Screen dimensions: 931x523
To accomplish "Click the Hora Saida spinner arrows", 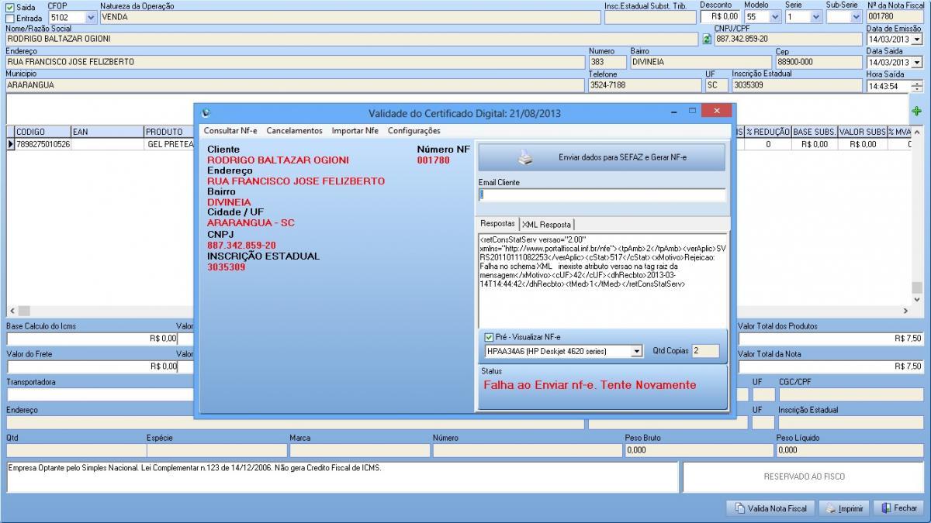I will [917, 86].
